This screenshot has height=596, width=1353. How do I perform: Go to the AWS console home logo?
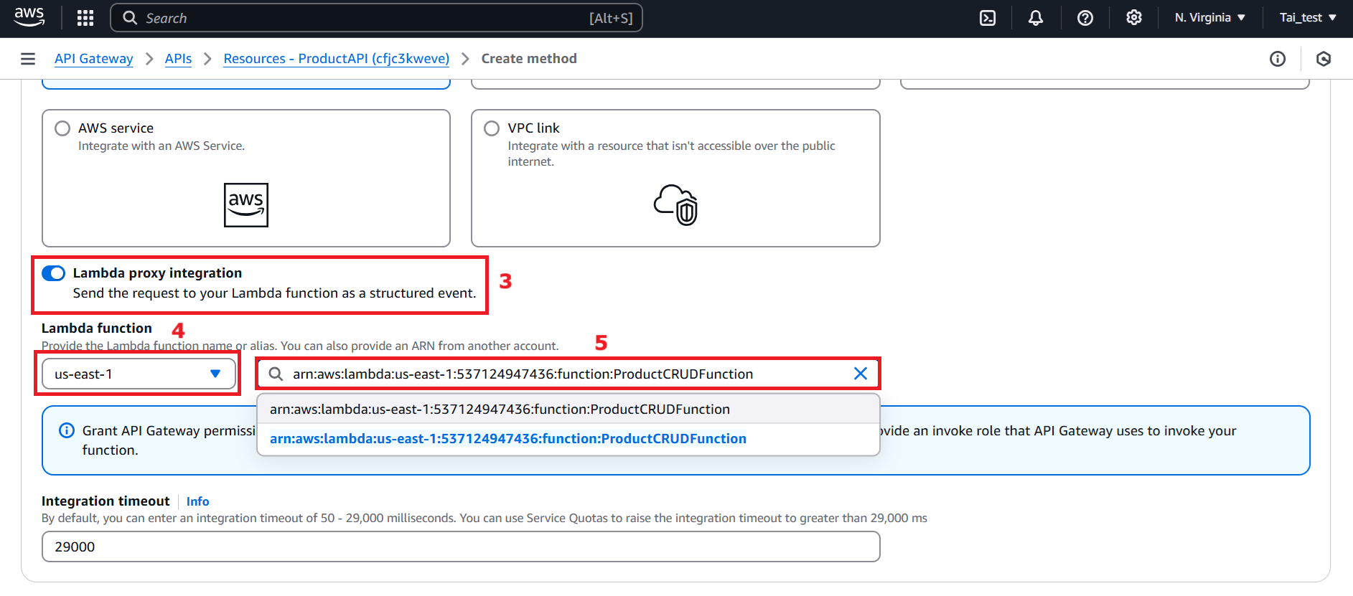coord(29,17)
